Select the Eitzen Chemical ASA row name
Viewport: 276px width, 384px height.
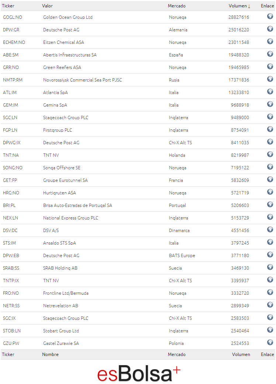63,42
